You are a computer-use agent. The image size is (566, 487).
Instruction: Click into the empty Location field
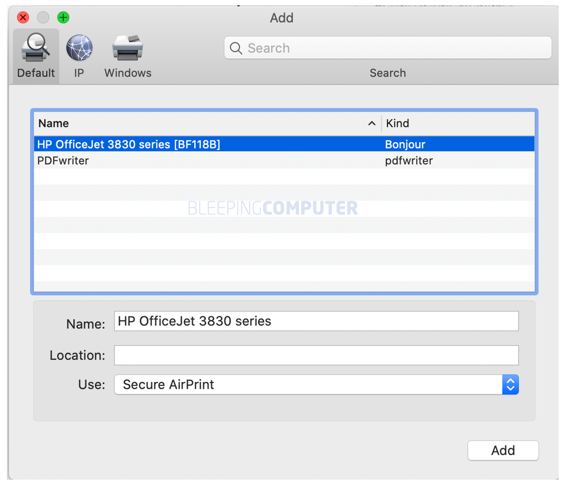(316, 355)
